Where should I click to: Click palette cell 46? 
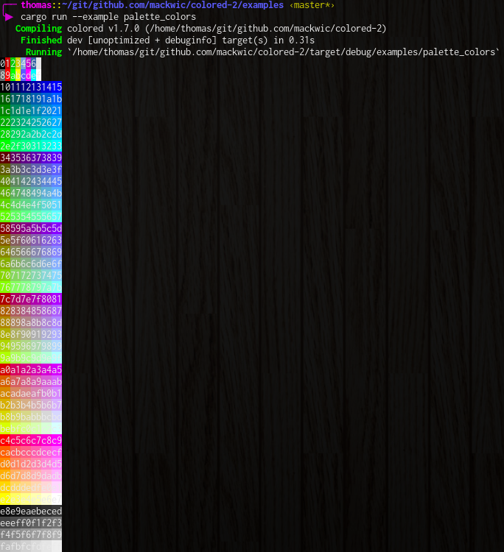click(x=5, y=194)
